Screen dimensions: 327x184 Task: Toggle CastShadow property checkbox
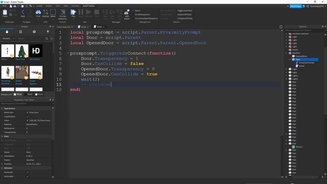pos(28,117)
